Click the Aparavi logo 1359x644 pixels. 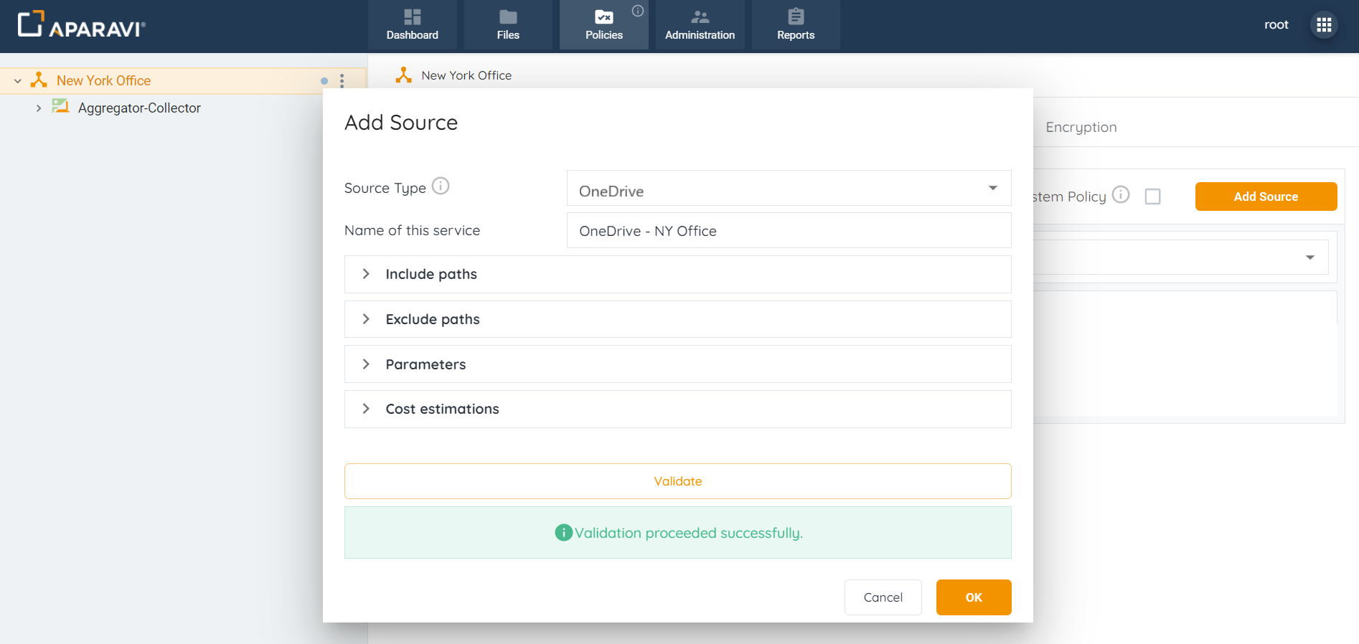click(81, 25)
